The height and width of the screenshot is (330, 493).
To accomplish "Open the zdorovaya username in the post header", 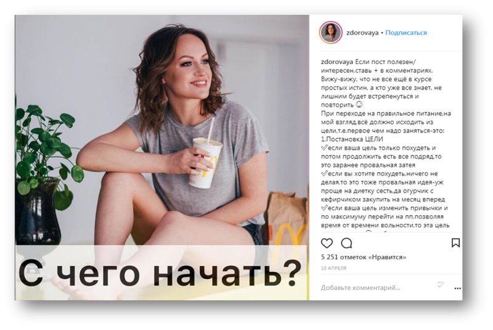I will click(x=362, y=33).
